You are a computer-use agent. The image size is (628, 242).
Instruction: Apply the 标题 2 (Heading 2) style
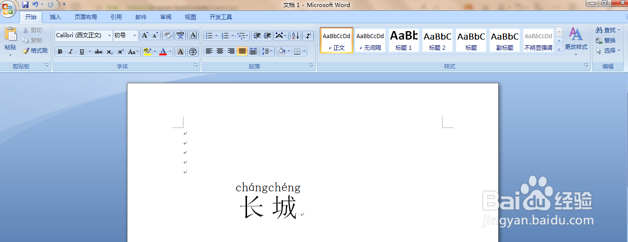[x=437, y=40]
